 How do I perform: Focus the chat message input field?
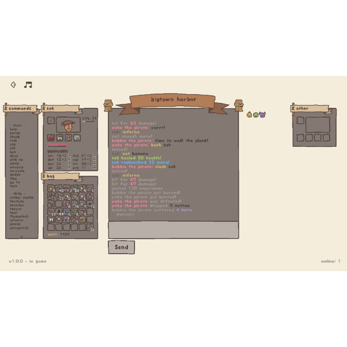tap(173, 229)
